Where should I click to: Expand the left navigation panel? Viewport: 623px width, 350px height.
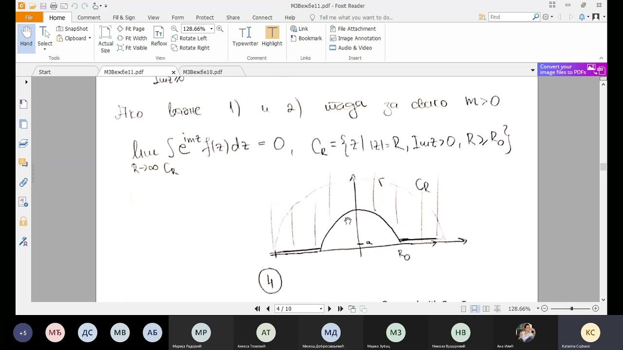coord(26,82)
